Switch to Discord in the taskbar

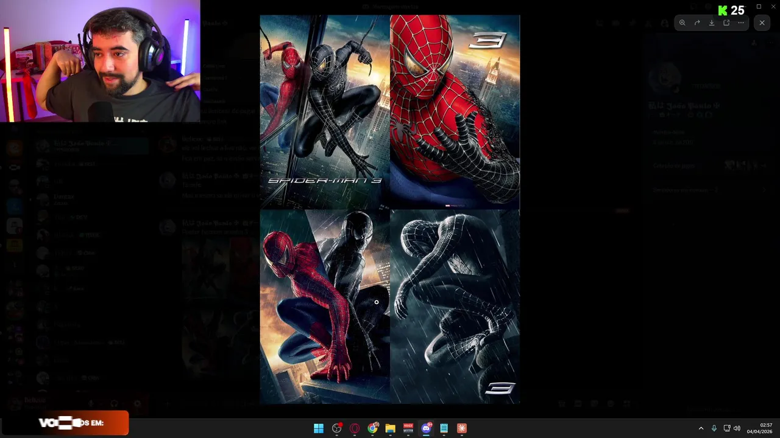tap(426, 428)
